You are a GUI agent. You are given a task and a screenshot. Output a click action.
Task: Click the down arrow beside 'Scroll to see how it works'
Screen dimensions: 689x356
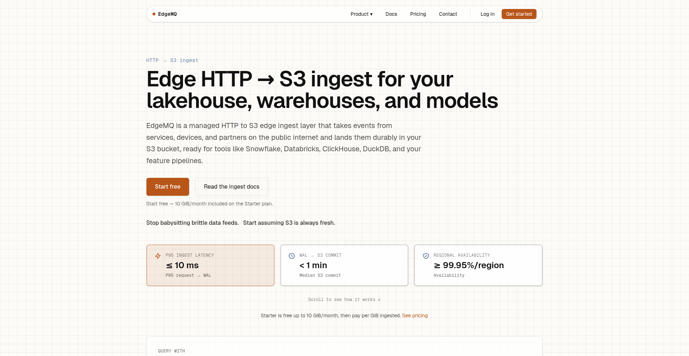(379, 300)
